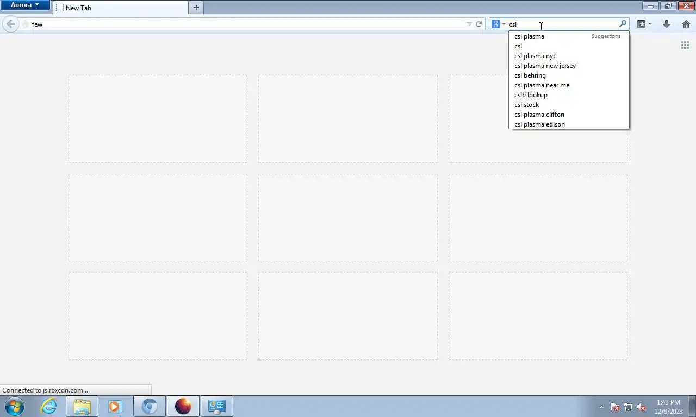Image resolution: width=696 pixels, height=417 pixels.
Task: Click the search field containing csl
Action: [563, 24]
